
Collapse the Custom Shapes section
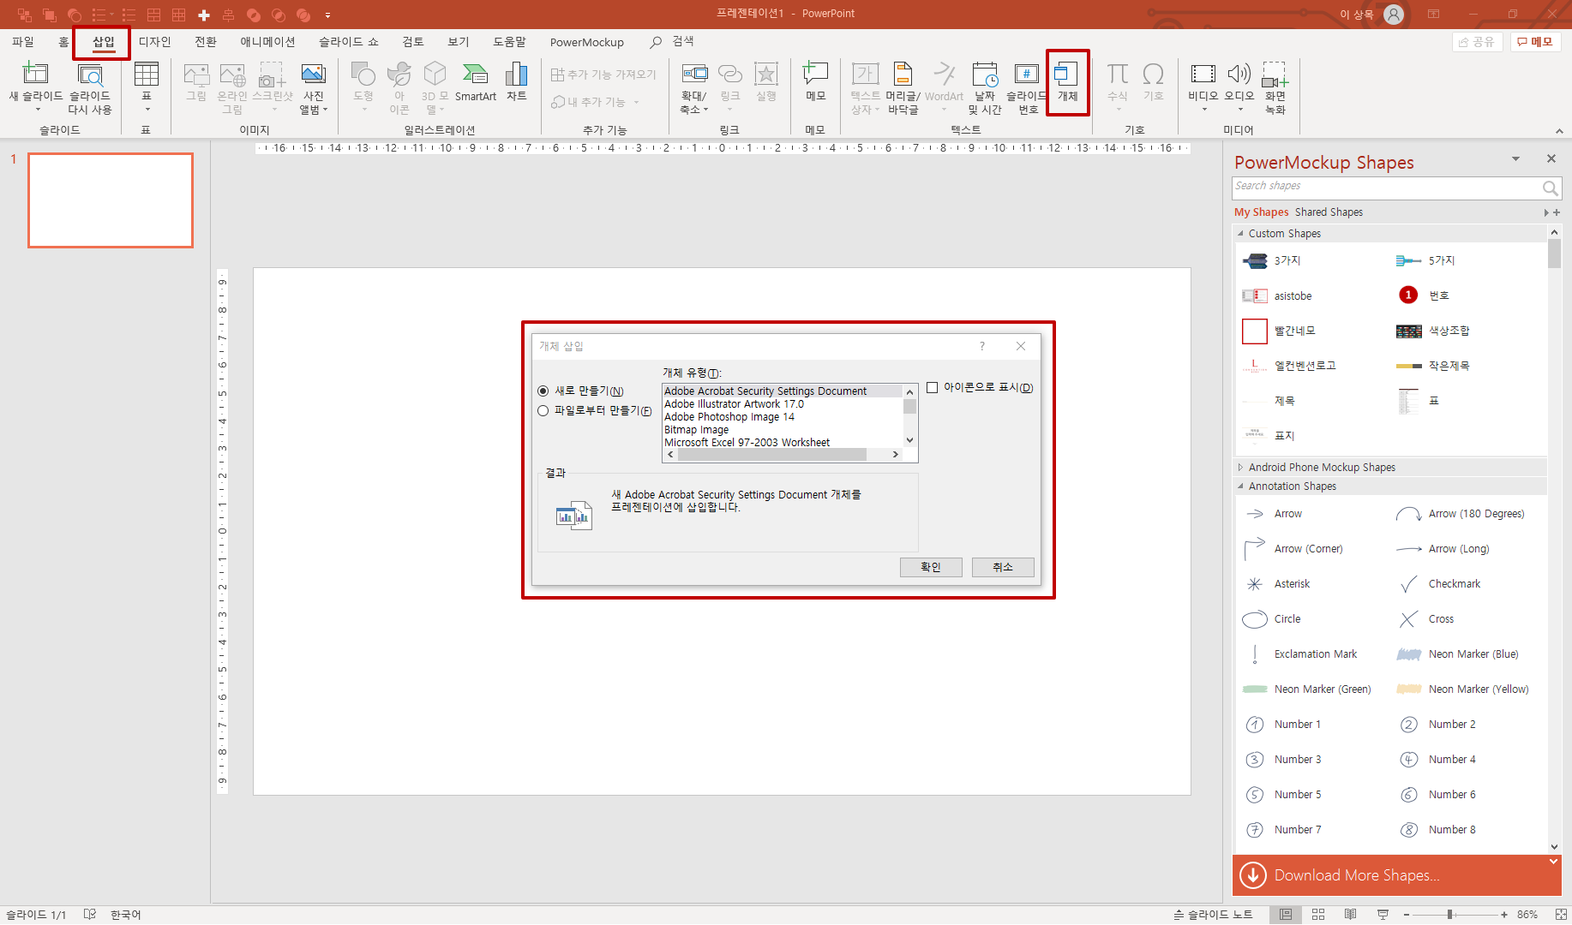1240,234
